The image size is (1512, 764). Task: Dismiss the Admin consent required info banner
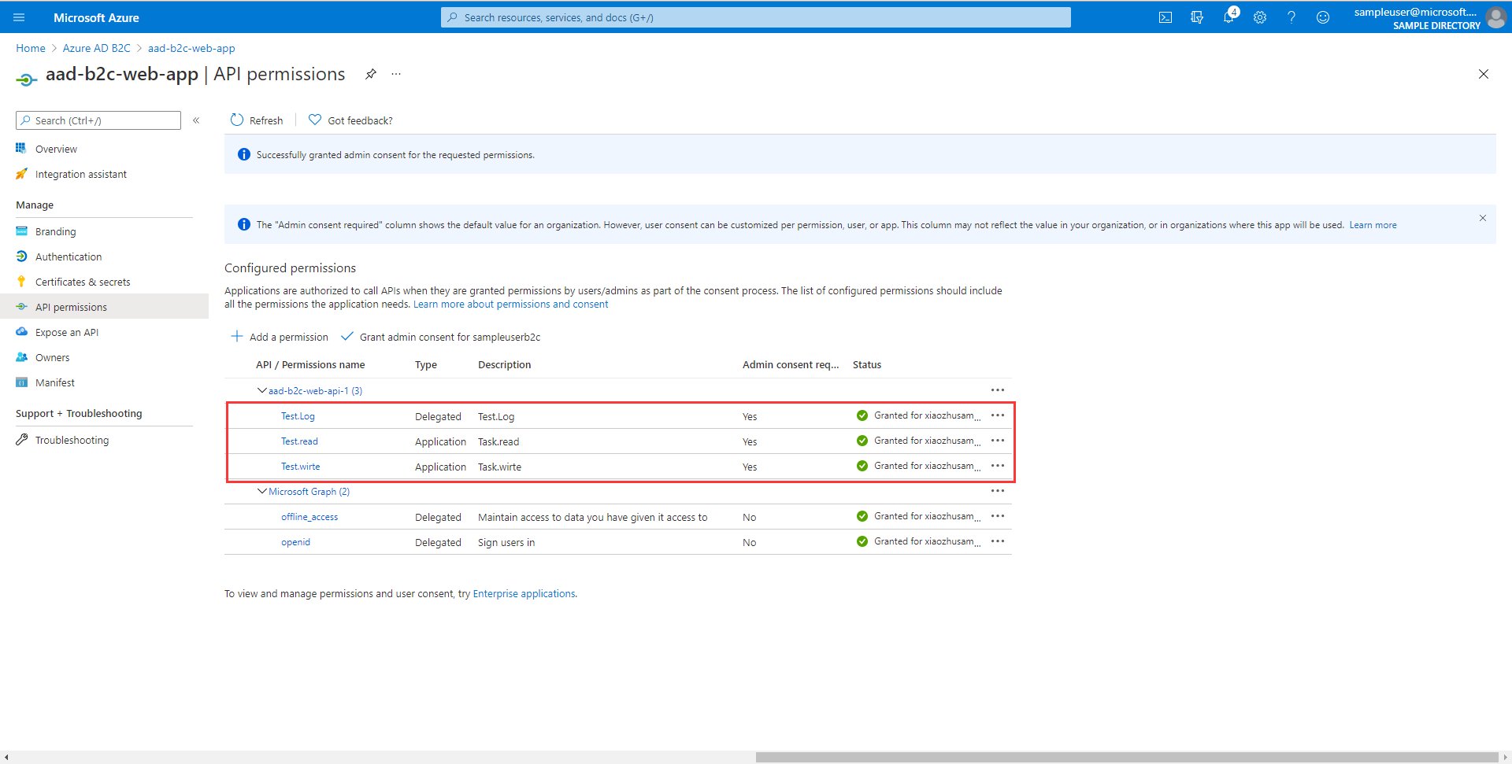tap(1483, 218)
